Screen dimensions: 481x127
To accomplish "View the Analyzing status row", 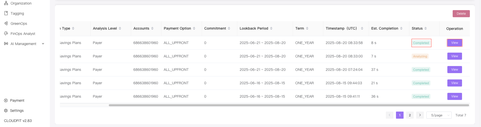I will pos(455,56).
